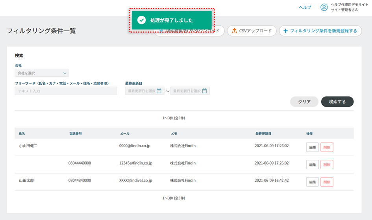Click the CSV upload icon
This screenshot has height=220, width=372.
click(x=234, y=31)
